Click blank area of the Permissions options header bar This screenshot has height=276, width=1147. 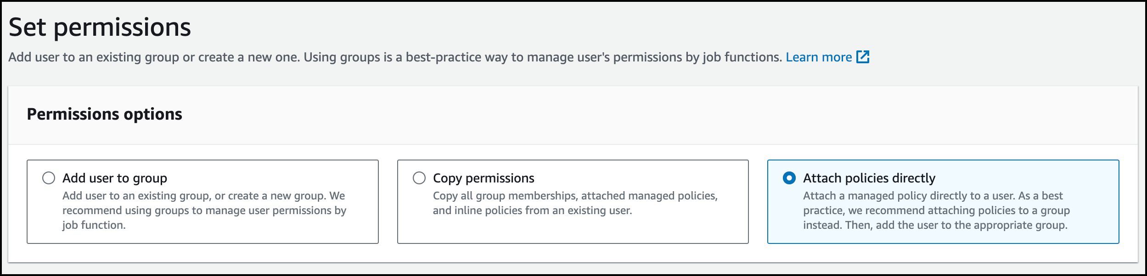pyautogui.click(x=643, y=115)
